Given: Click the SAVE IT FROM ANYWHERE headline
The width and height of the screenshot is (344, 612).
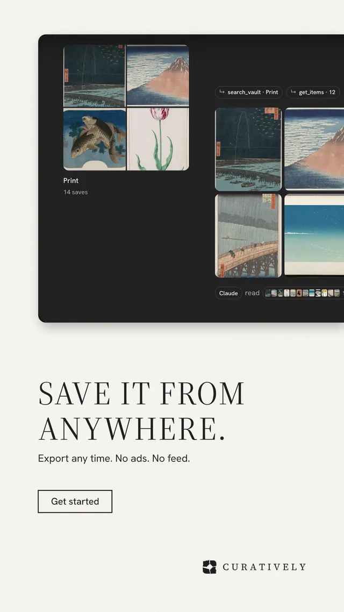Looking at the screenshot, I should pos(141,411).
